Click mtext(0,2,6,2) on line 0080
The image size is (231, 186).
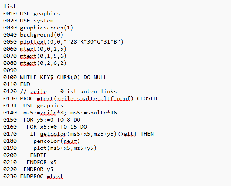(43, 63)
